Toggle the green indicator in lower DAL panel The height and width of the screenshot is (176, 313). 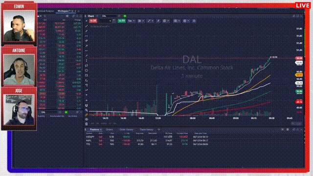coord(66,112)
